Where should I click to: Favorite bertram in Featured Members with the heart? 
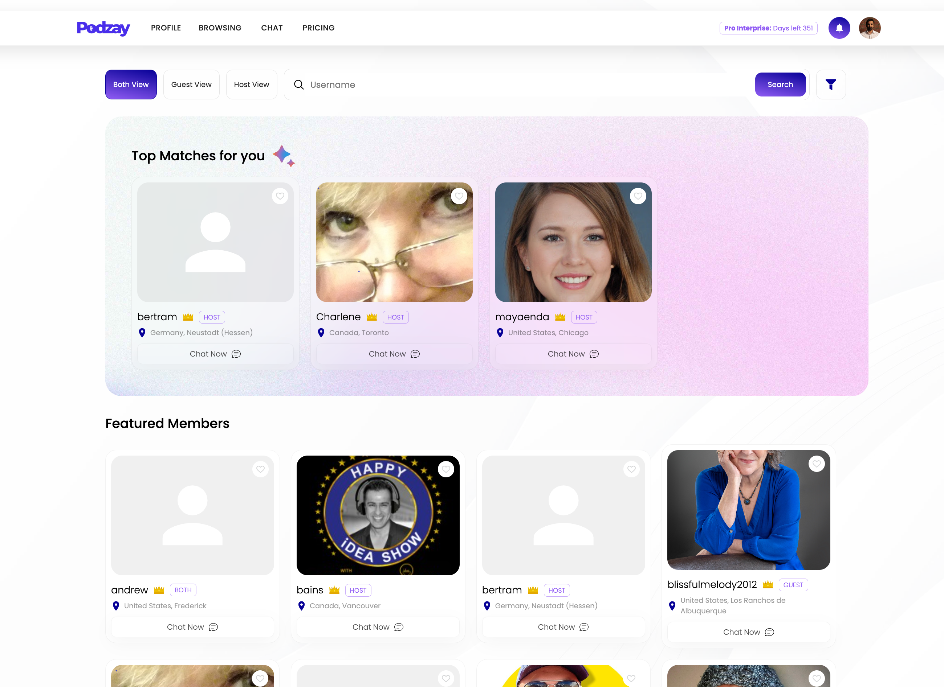631,469
